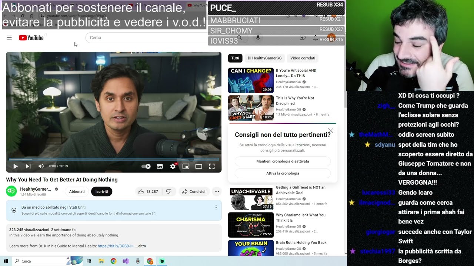474x266 pixels.
Task: Like the video with 18.287 likes
Action: click(x=148, y=191)
